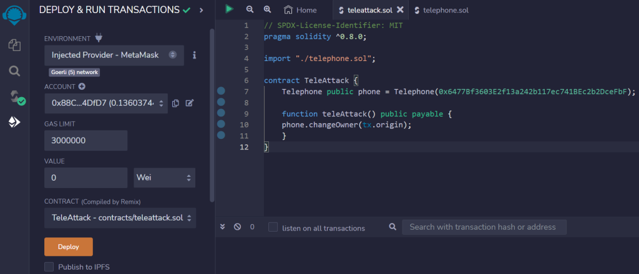Viewport: 639px width, 274px height.
Task: Toggle the breakpoint dot on line 8
Action: [x=222, y=102]
